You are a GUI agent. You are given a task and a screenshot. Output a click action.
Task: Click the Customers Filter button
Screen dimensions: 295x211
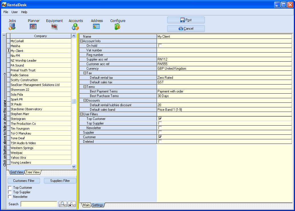(24, 181)
